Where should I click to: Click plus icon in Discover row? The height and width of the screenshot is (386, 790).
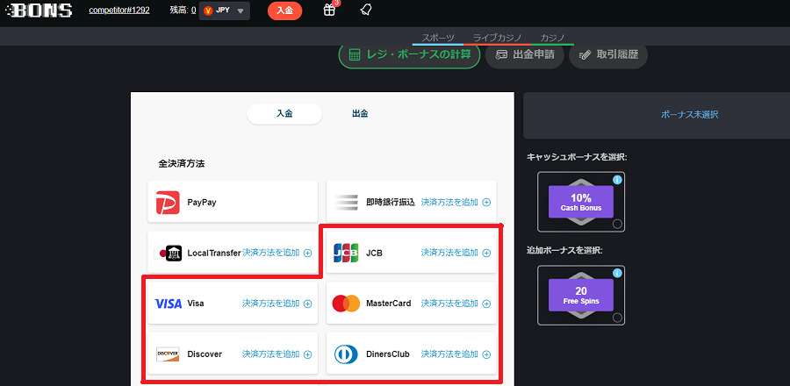coord(307,354)
